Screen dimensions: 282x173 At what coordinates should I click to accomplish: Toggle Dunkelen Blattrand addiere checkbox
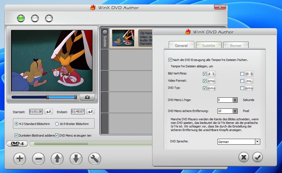(x=16, y=135)
